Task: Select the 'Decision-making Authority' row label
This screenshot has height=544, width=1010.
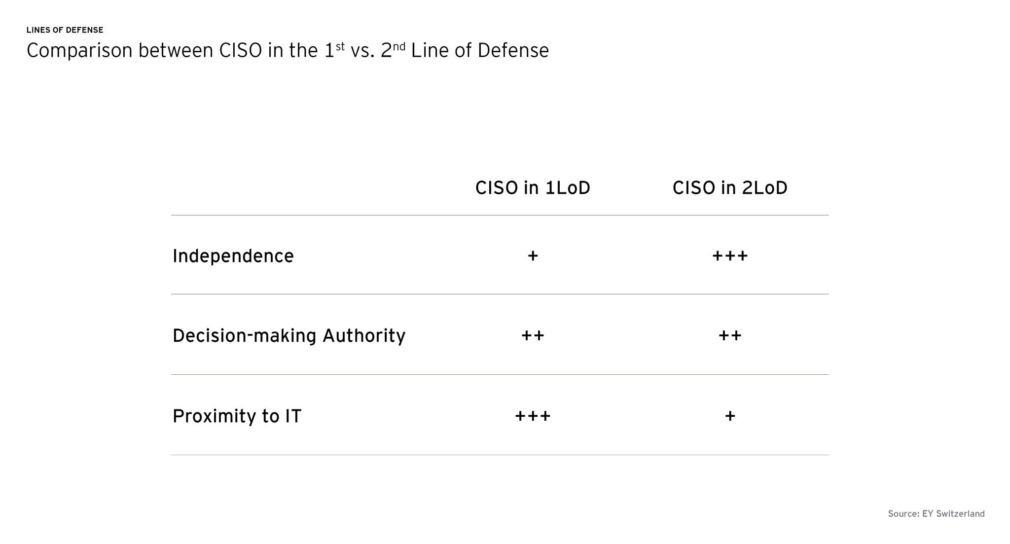Action: click(289, 336)
